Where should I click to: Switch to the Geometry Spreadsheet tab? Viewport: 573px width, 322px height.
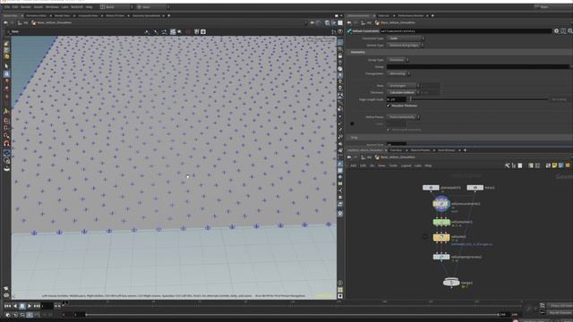point(146,16)
